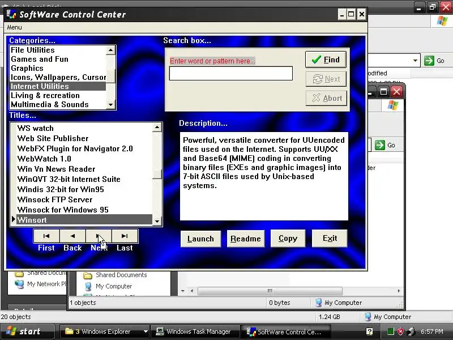The height and width of the screenshot is (340, 453).
Task: Select File Utilities category
Action: 58,50
